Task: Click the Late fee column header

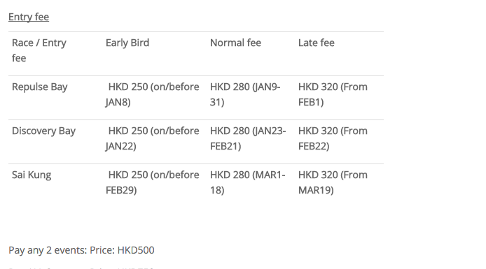Action: click(316, 43)
